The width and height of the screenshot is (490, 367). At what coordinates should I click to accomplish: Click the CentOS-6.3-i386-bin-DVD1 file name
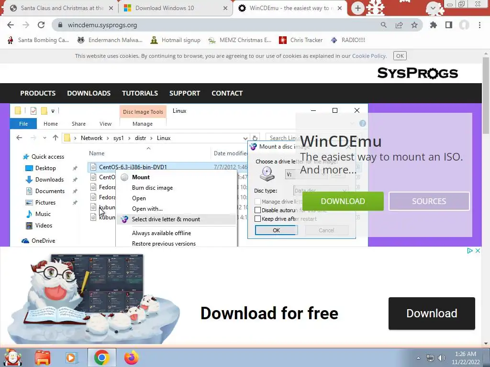133,167
